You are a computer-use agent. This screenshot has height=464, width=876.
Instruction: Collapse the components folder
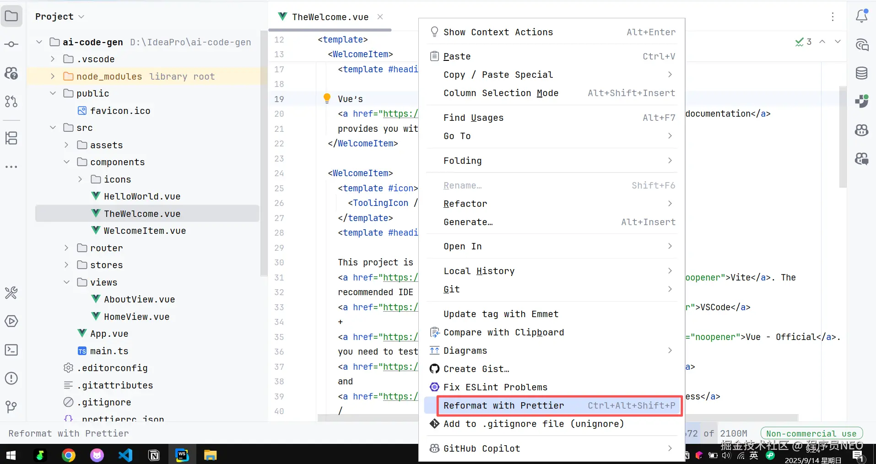tap(66, 162)
